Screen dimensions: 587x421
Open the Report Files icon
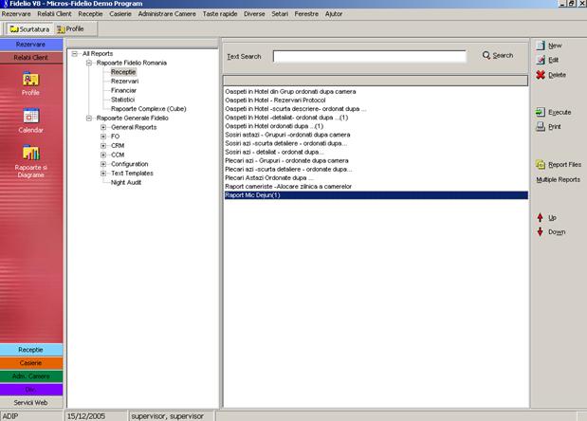point(541,165)
